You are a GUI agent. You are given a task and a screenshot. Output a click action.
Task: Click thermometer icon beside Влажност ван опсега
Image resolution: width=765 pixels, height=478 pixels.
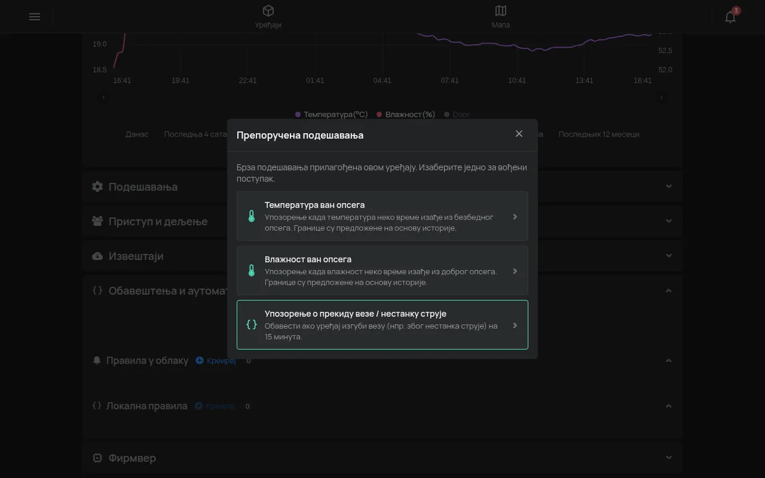(x=252, y=271)
